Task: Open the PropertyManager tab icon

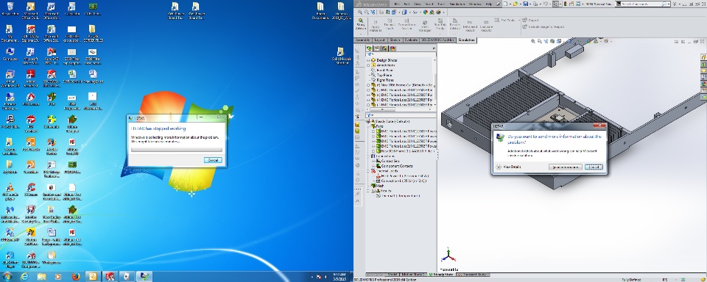Action: pyautogui.click(x=377, y=48)
